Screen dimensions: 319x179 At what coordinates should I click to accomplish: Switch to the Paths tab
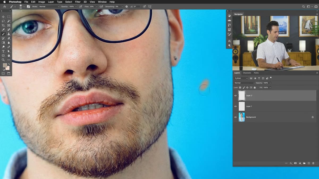point(256,73)
